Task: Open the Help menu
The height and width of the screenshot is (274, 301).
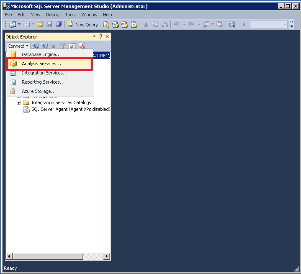Action: pos(107,15)
